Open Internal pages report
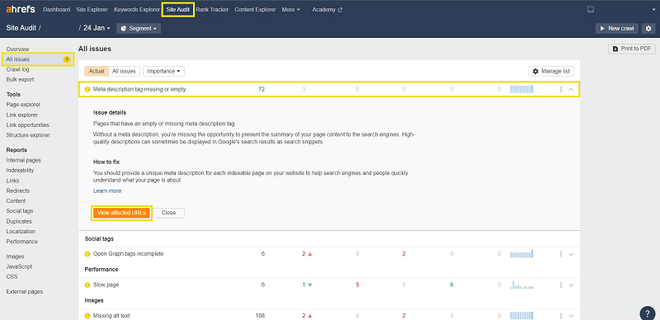Screen dimensions: 660x320 click(24, 161)
